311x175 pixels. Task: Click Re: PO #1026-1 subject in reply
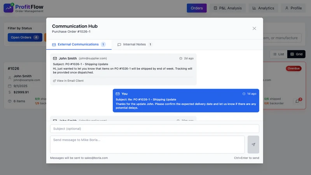click(x=146, y=100)
